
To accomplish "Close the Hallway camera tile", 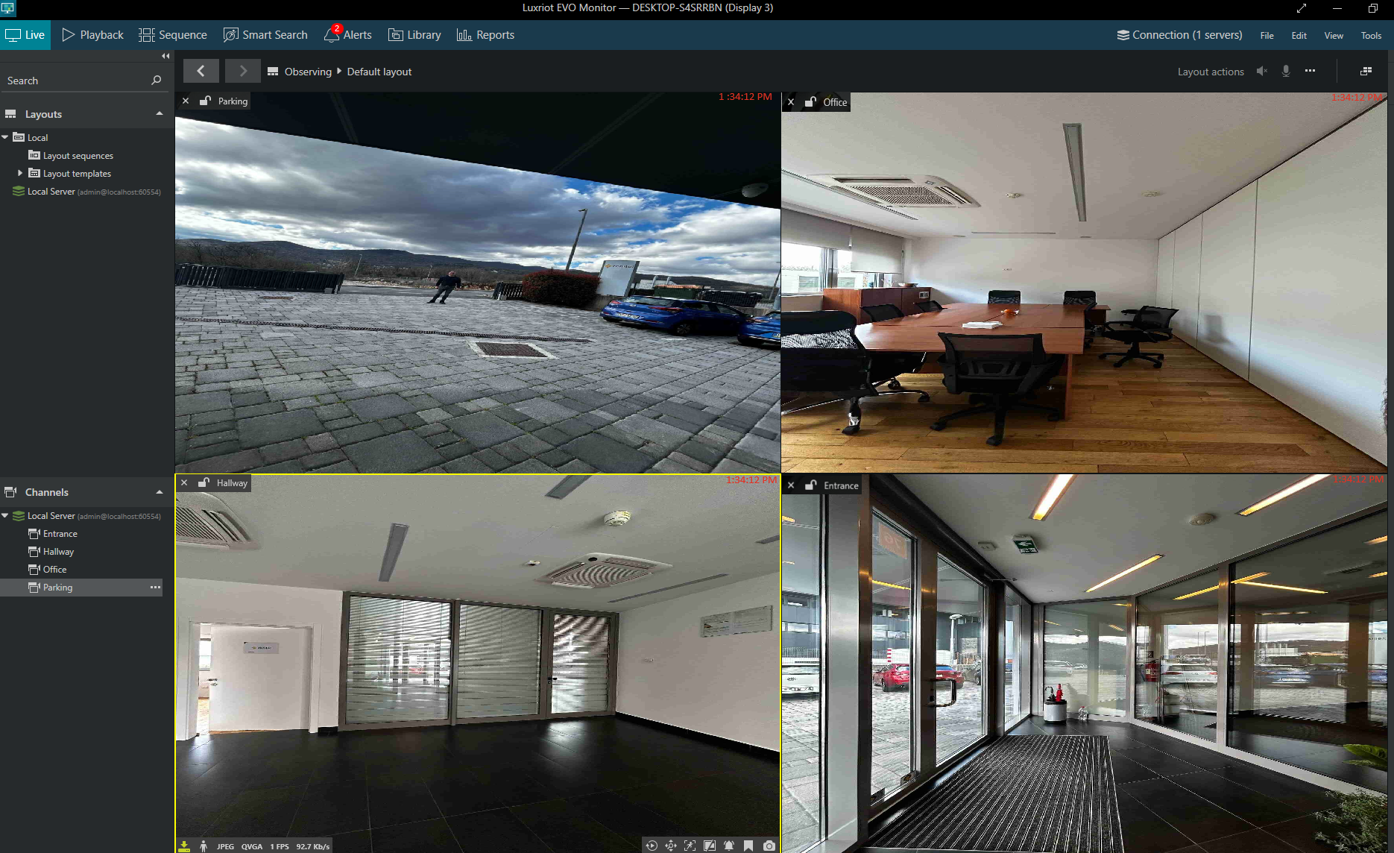I will pos(184,482).
